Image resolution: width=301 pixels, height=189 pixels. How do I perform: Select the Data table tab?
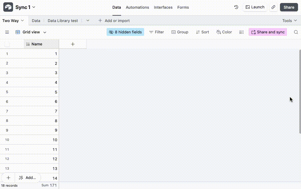(x=36, y=21)
